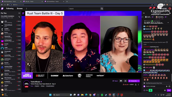Open the Following page
The height and width of the screenshot is (97, 172).
tap(10, 9)
